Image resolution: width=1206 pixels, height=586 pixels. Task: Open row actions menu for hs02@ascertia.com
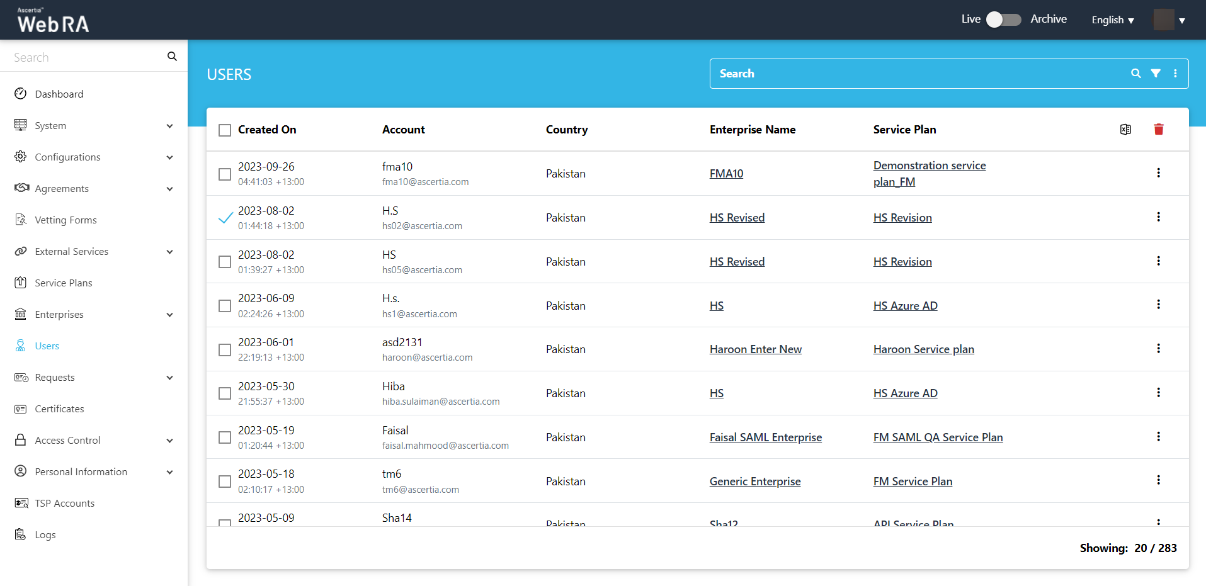1158,217
